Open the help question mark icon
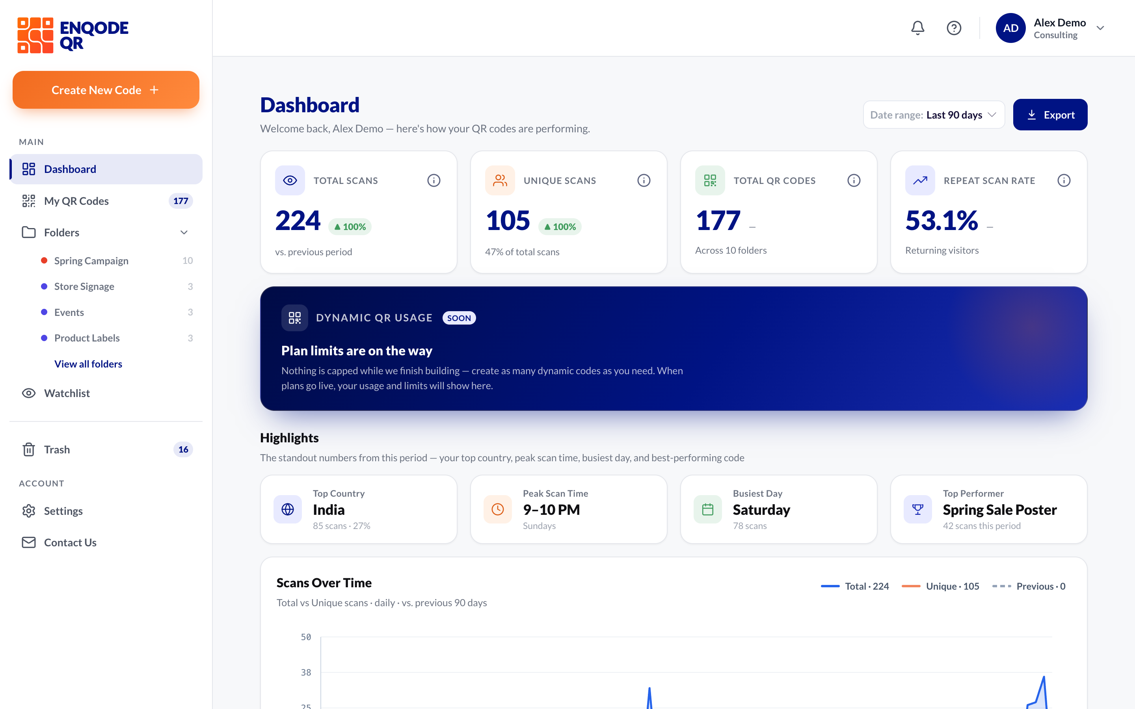This screenshot has width=1135, height=709. tap(953, 28)
